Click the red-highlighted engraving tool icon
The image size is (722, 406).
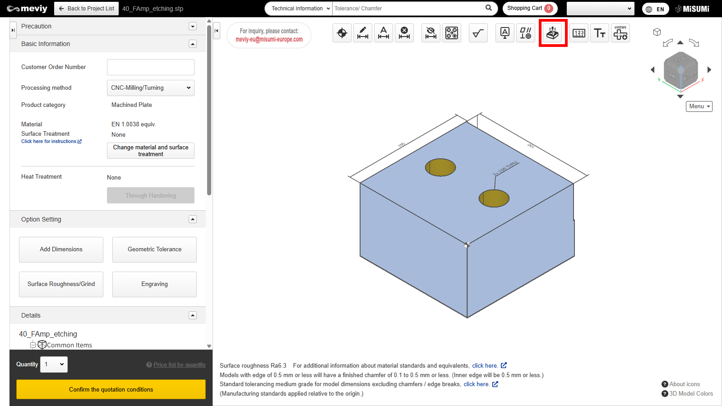tap(553, 33)
